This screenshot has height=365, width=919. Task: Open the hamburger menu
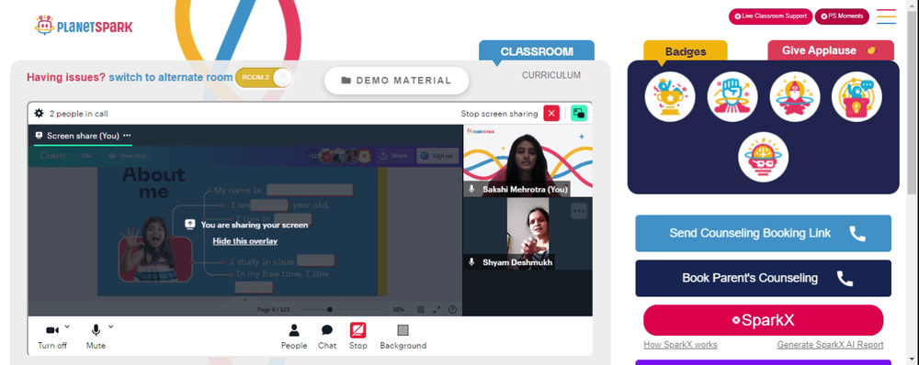pos(886,17)
